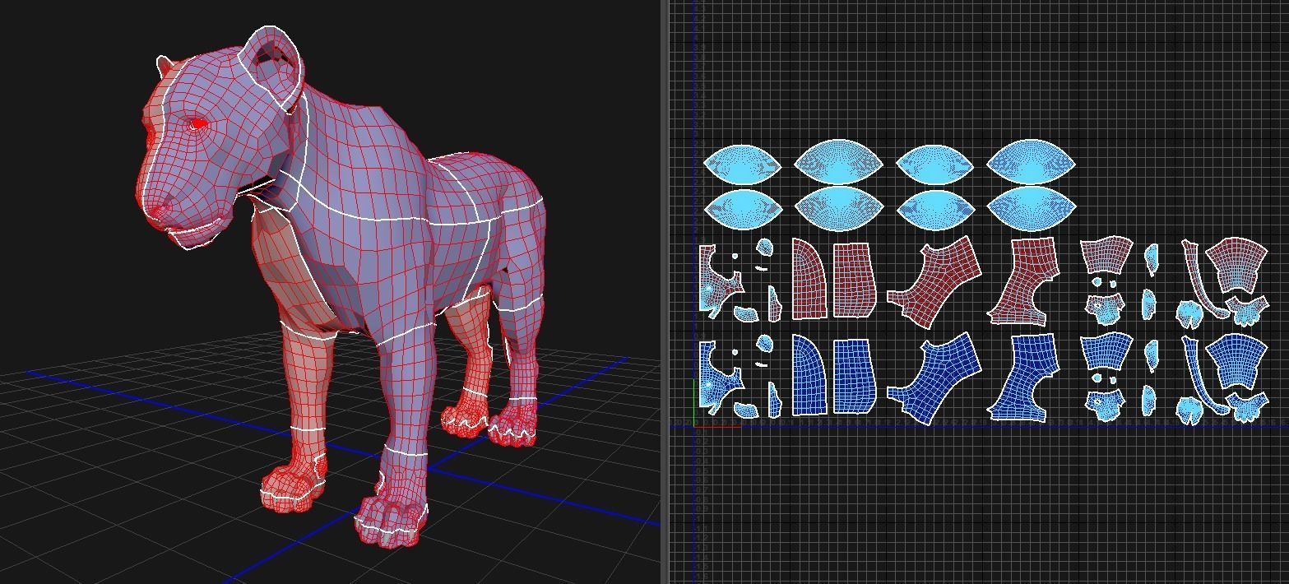Select first lens-shaped UV island, second row
This screenshot has height=584, width=1289.
(x=742, y=210)
